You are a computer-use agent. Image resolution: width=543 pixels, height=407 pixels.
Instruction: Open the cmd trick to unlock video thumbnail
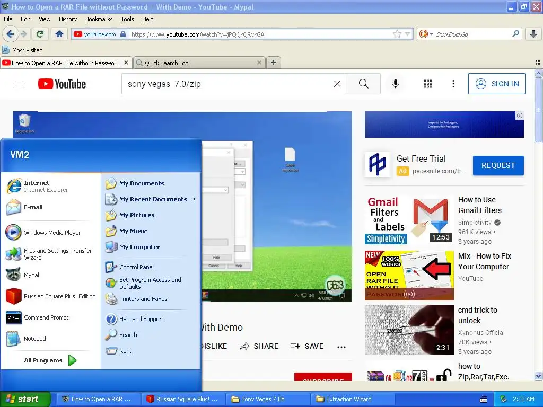click(409, 330)
